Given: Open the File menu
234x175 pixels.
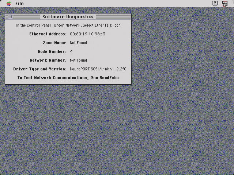Looking at the screenshot, I should 19,3.
